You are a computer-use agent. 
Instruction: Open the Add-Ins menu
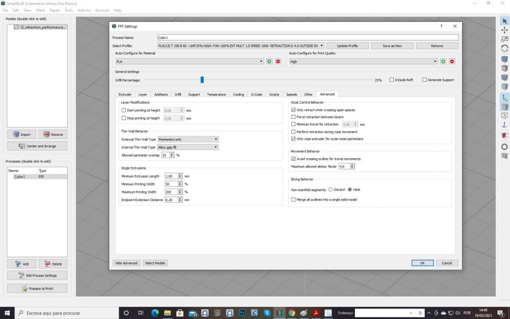coord(84,10)
